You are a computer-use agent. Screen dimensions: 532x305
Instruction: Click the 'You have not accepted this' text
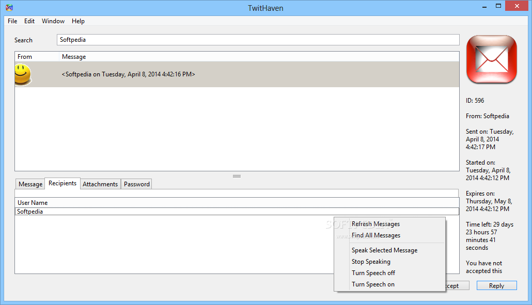[x=484, y=267]
